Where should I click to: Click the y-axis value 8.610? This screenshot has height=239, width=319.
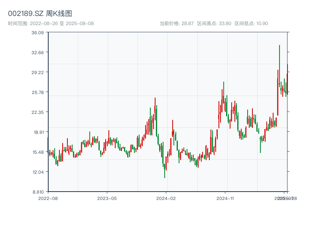click(38, 192)
